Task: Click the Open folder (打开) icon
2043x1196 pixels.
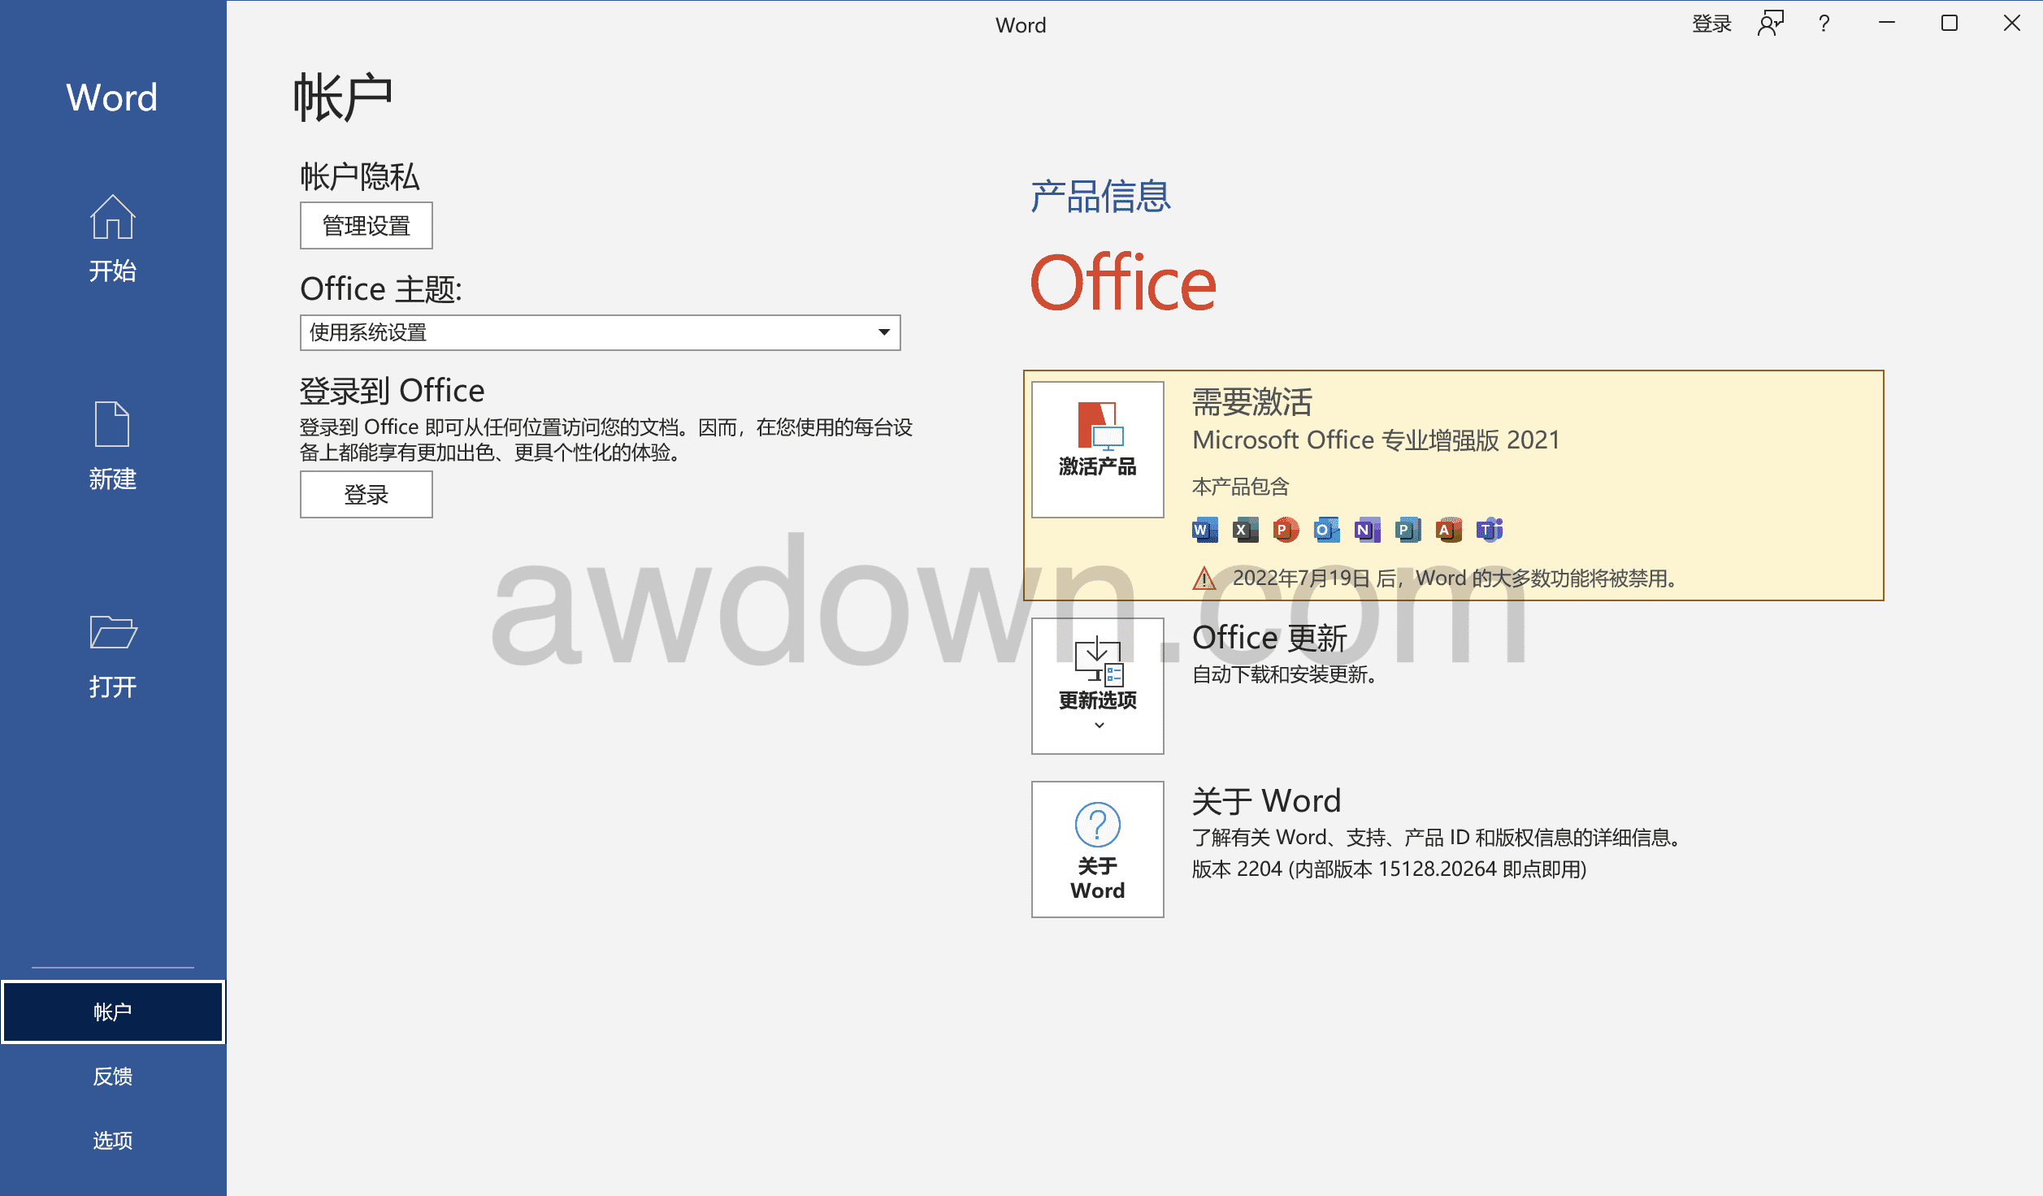Action: [x=112, y=631]
